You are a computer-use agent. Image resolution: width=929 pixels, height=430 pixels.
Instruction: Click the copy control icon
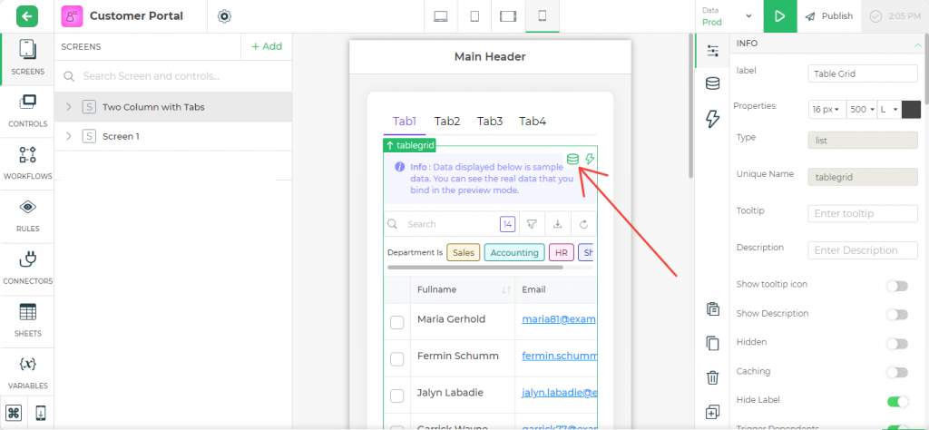pos(713,343)
